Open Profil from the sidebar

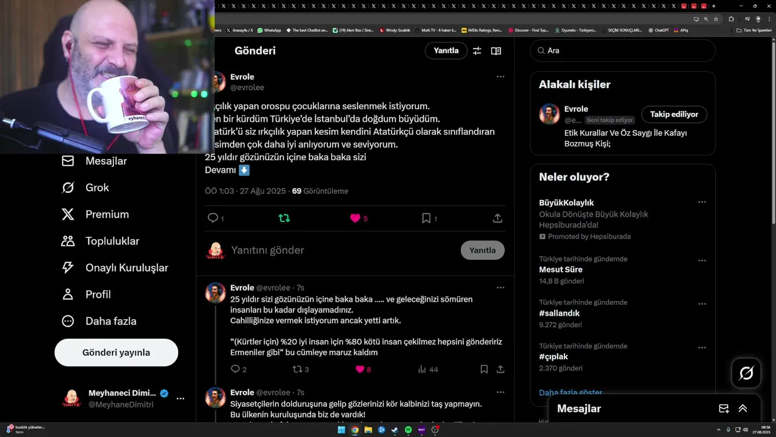(85, 294)
